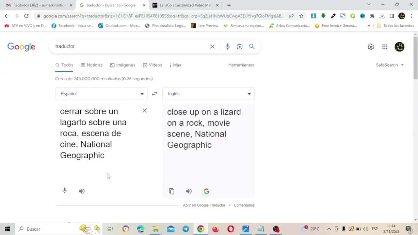Share this page from address bar
The height and width of the screenshot is (235, 418).
pyautogui.click(x=291, y=16)
